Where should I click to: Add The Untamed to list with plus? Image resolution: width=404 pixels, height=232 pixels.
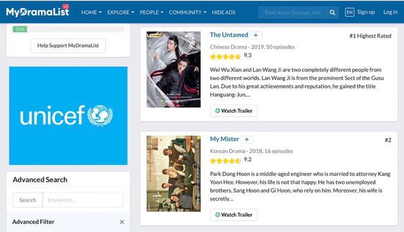pyautogui.click(x=256, y=35)
